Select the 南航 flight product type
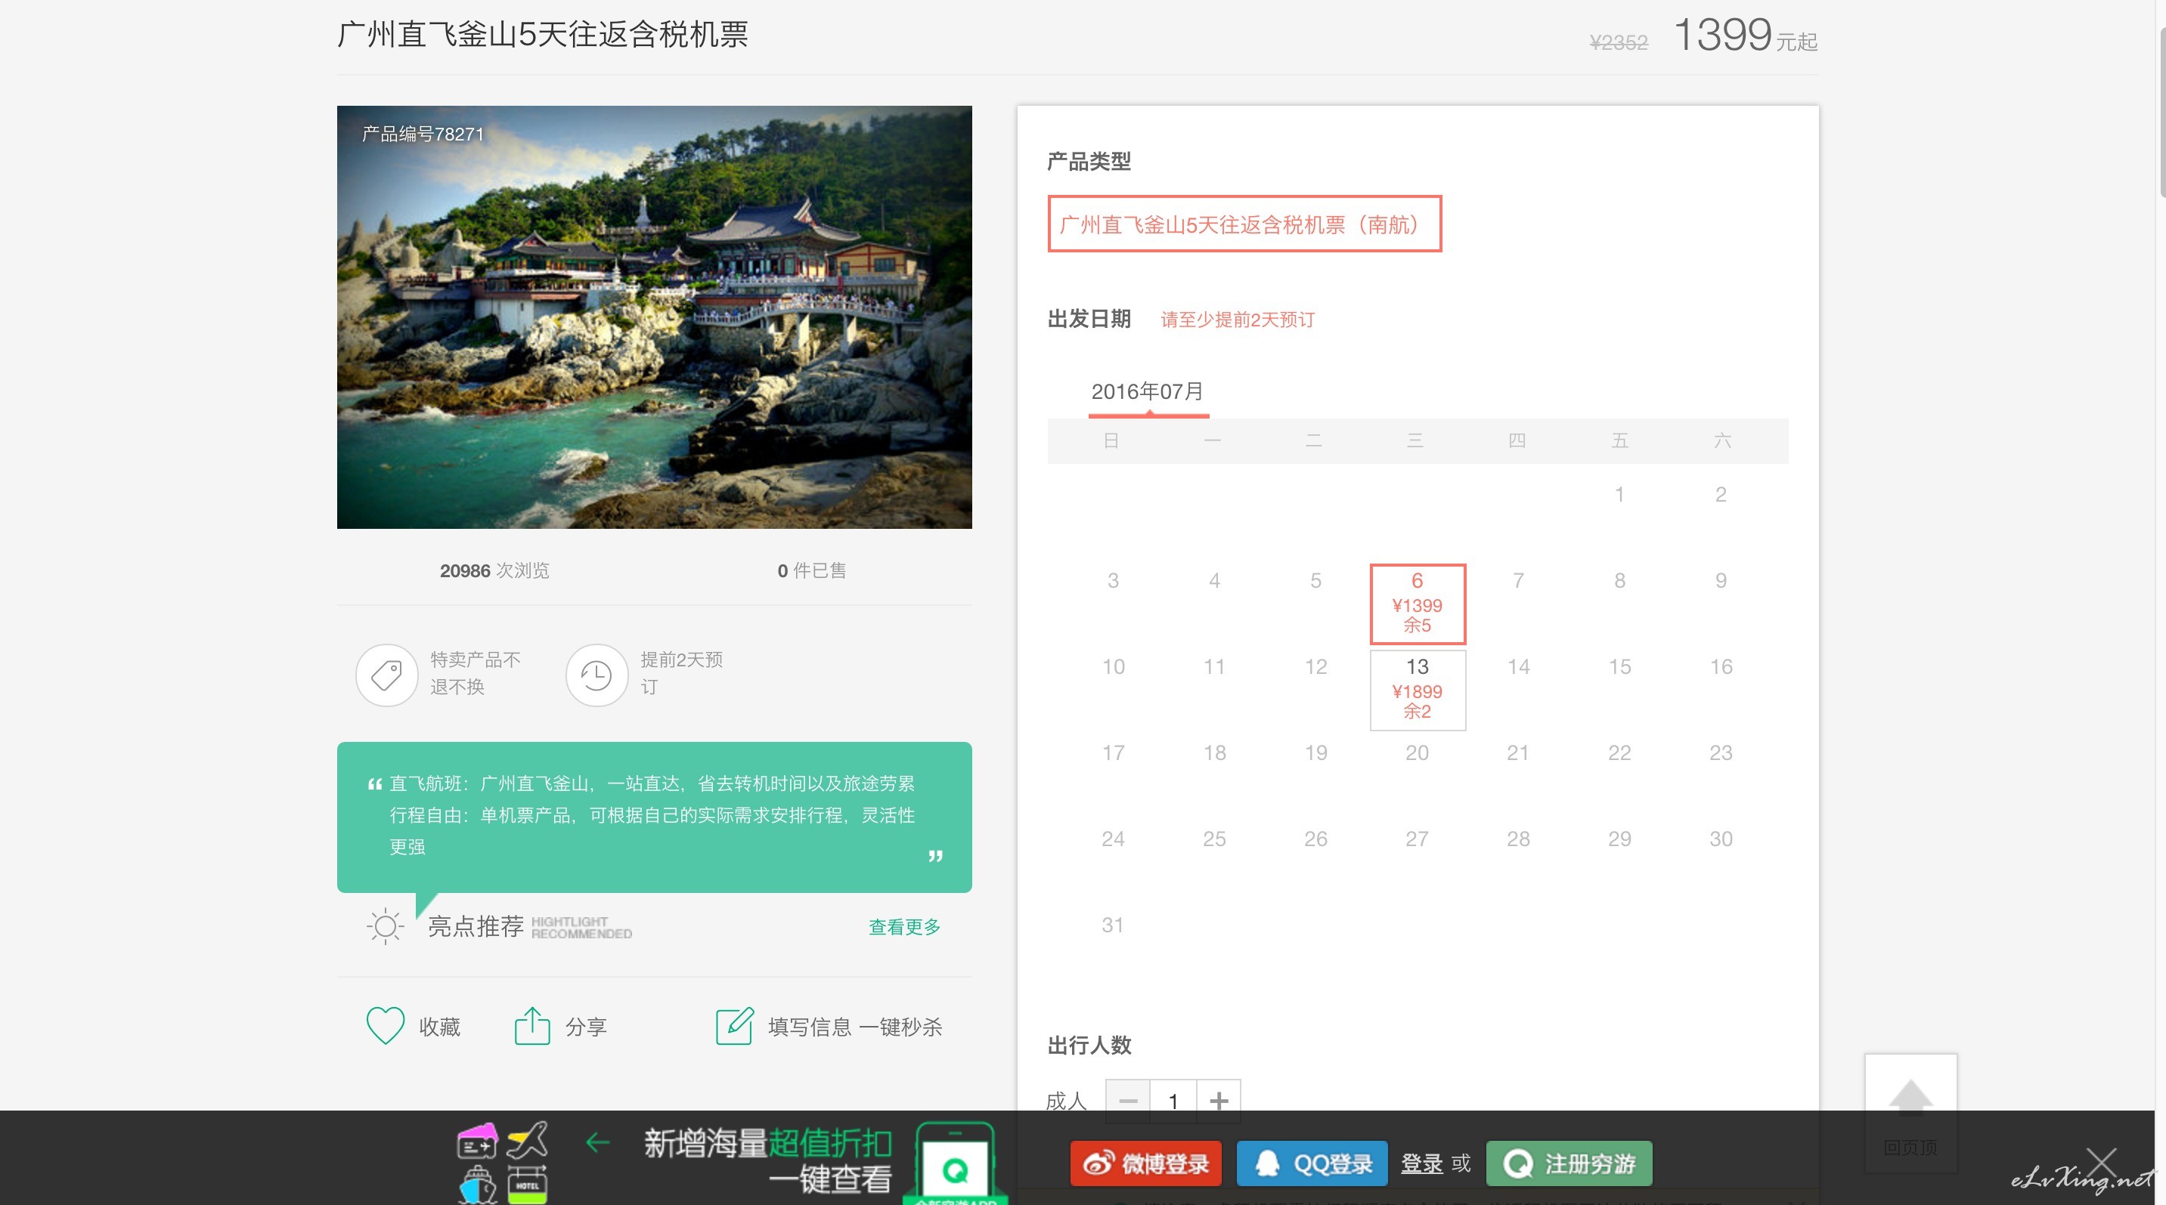 [x=1244, y=224]
